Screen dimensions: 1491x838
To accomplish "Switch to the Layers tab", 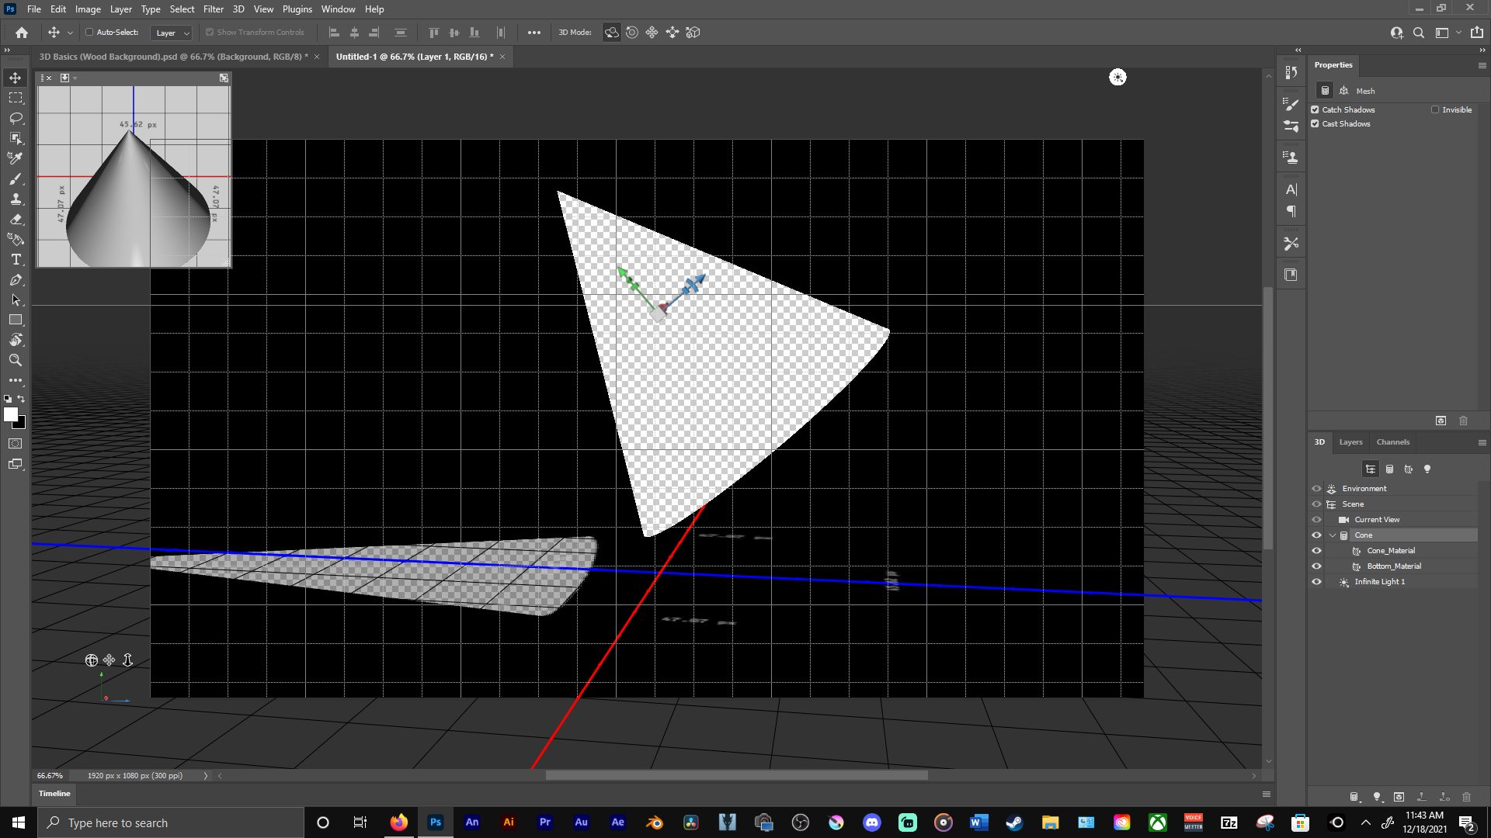I will (x=1350, y=442).
